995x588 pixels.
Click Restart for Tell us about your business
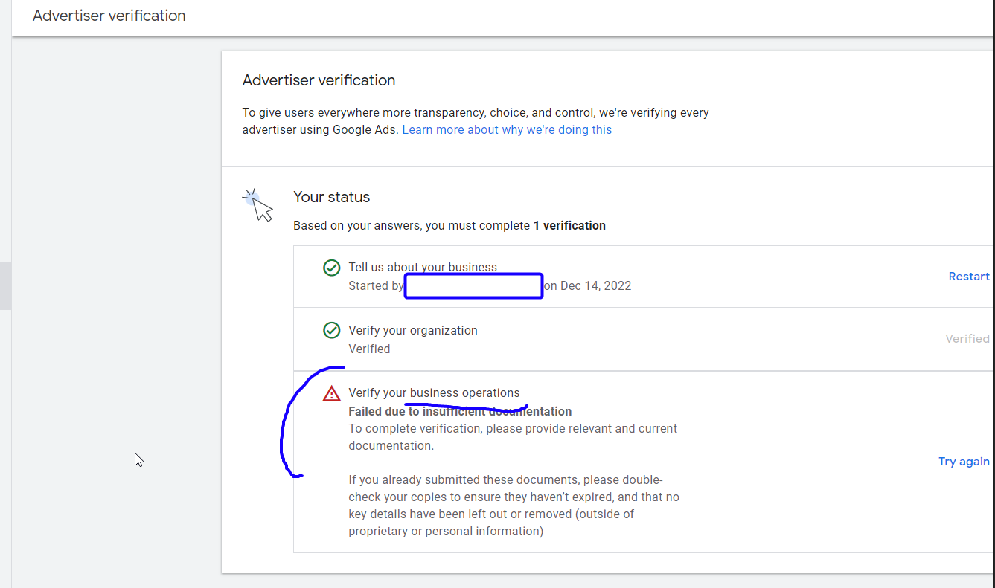(x=969, y=276)
